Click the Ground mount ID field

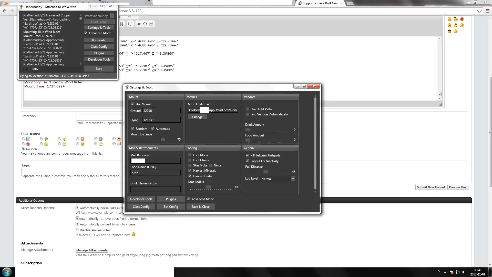tap(161, 111)
